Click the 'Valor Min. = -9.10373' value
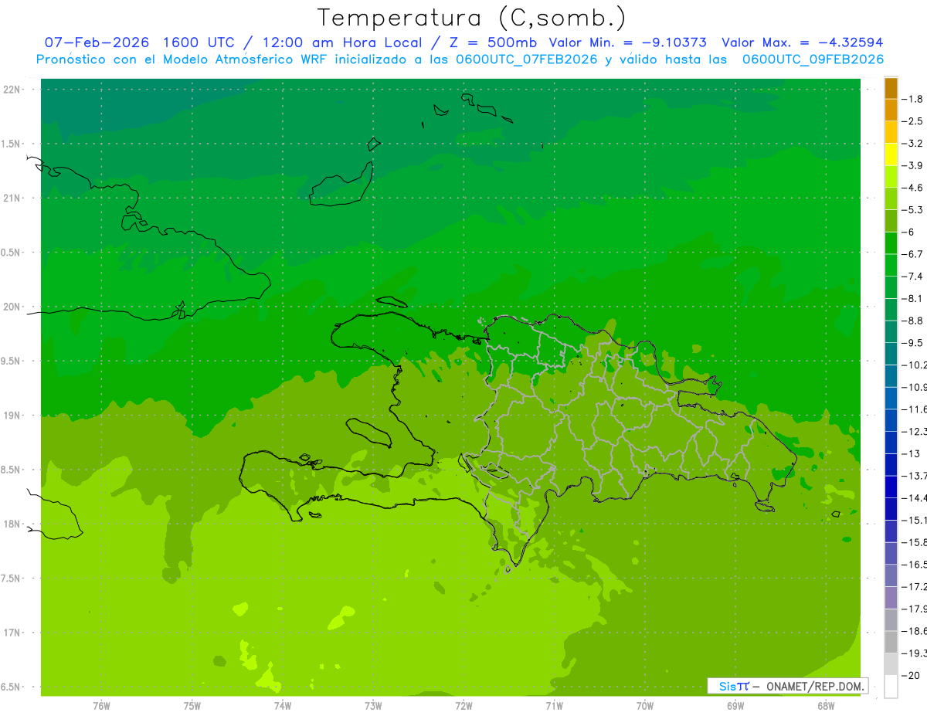Screen dimensions: 927x716 point(627,42)
